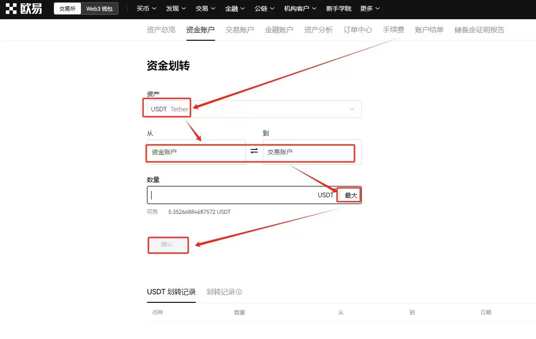This screenshot has width=536, height=339.
Task: Click the swap direction arrows between accounts
Action: click(254, 152)
